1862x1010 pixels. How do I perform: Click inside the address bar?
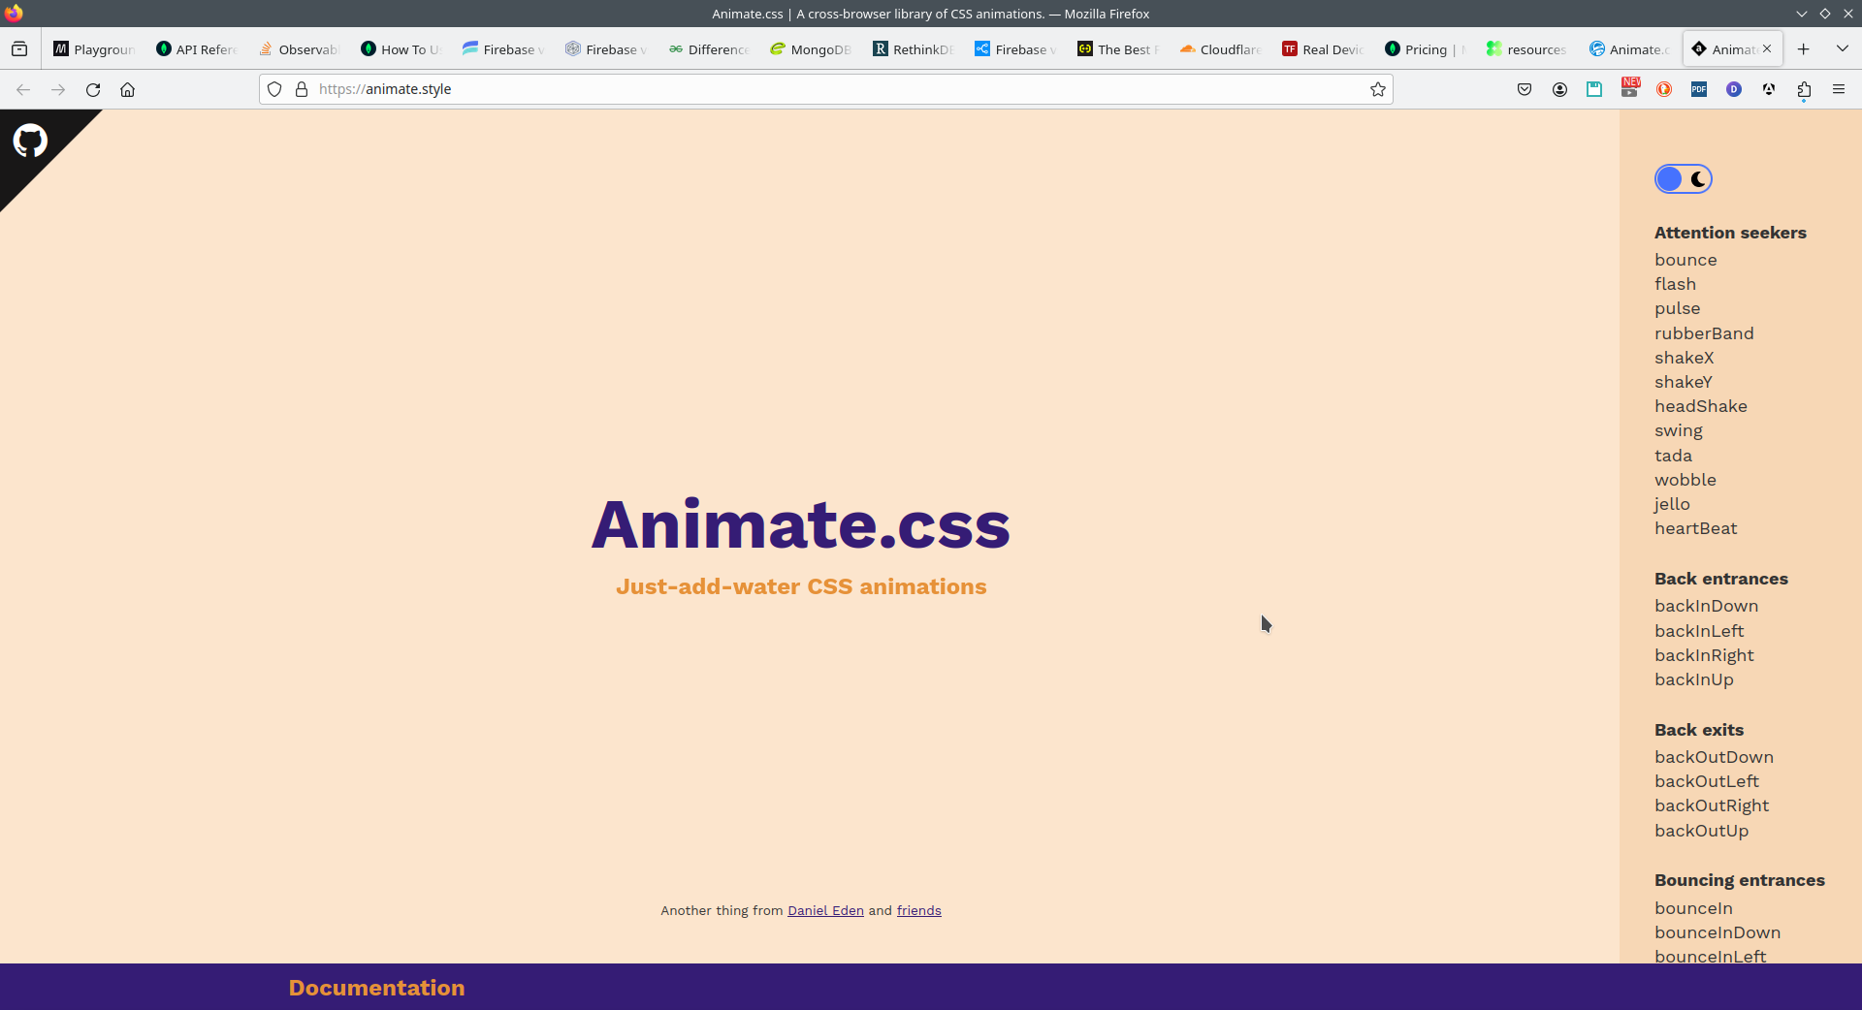click(679, 89)
